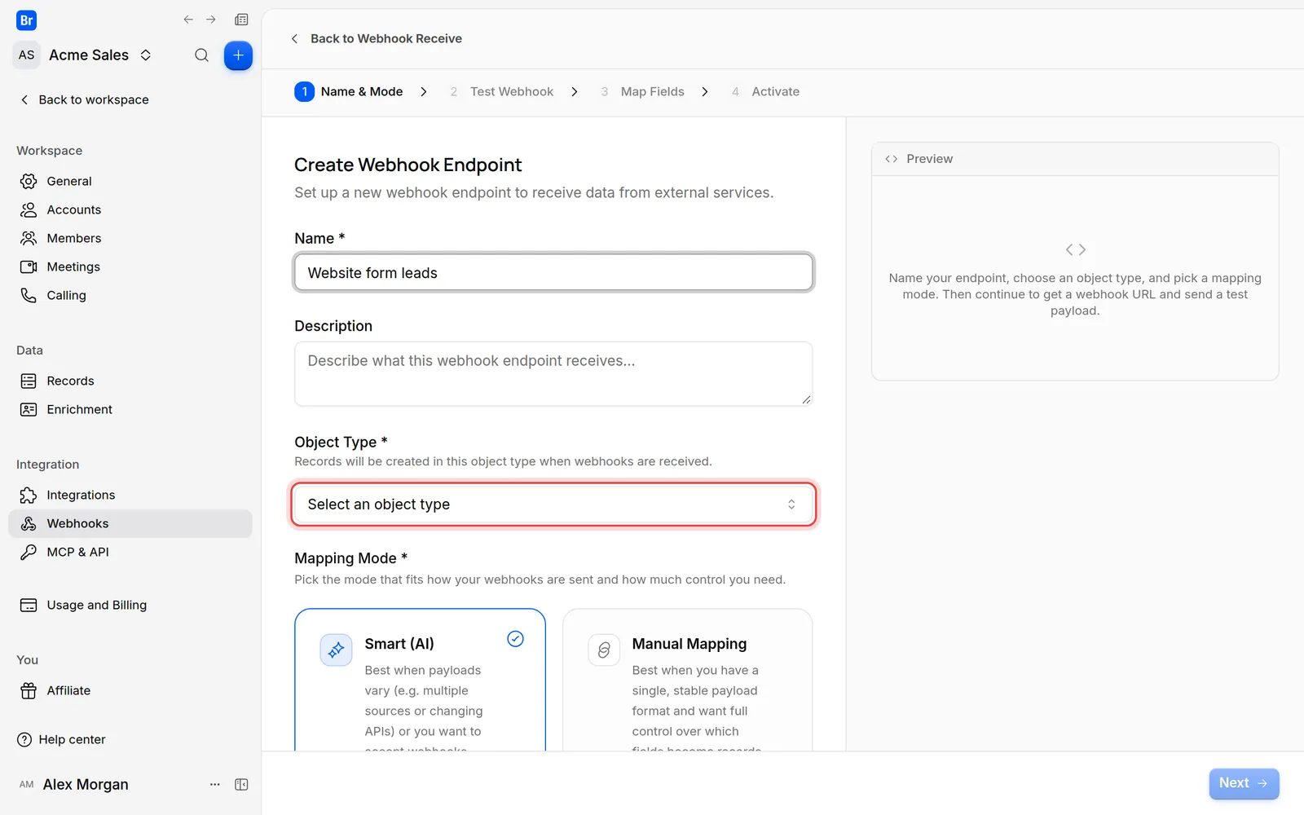Choose the Manual Mapping mode card

687,680
